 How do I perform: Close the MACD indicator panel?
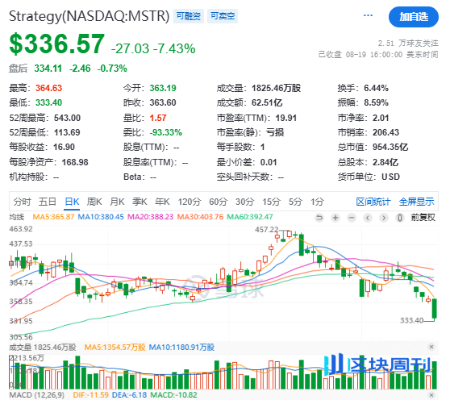[x=431, y=395]
